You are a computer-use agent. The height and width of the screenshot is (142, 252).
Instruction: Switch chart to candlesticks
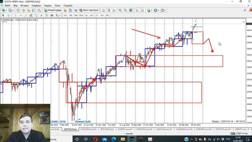pyautogui.click(x=109, y=10)
